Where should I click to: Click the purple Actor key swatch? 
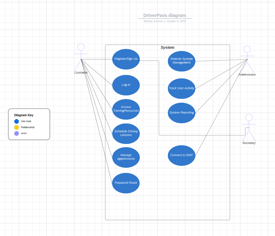coord(17,133)
